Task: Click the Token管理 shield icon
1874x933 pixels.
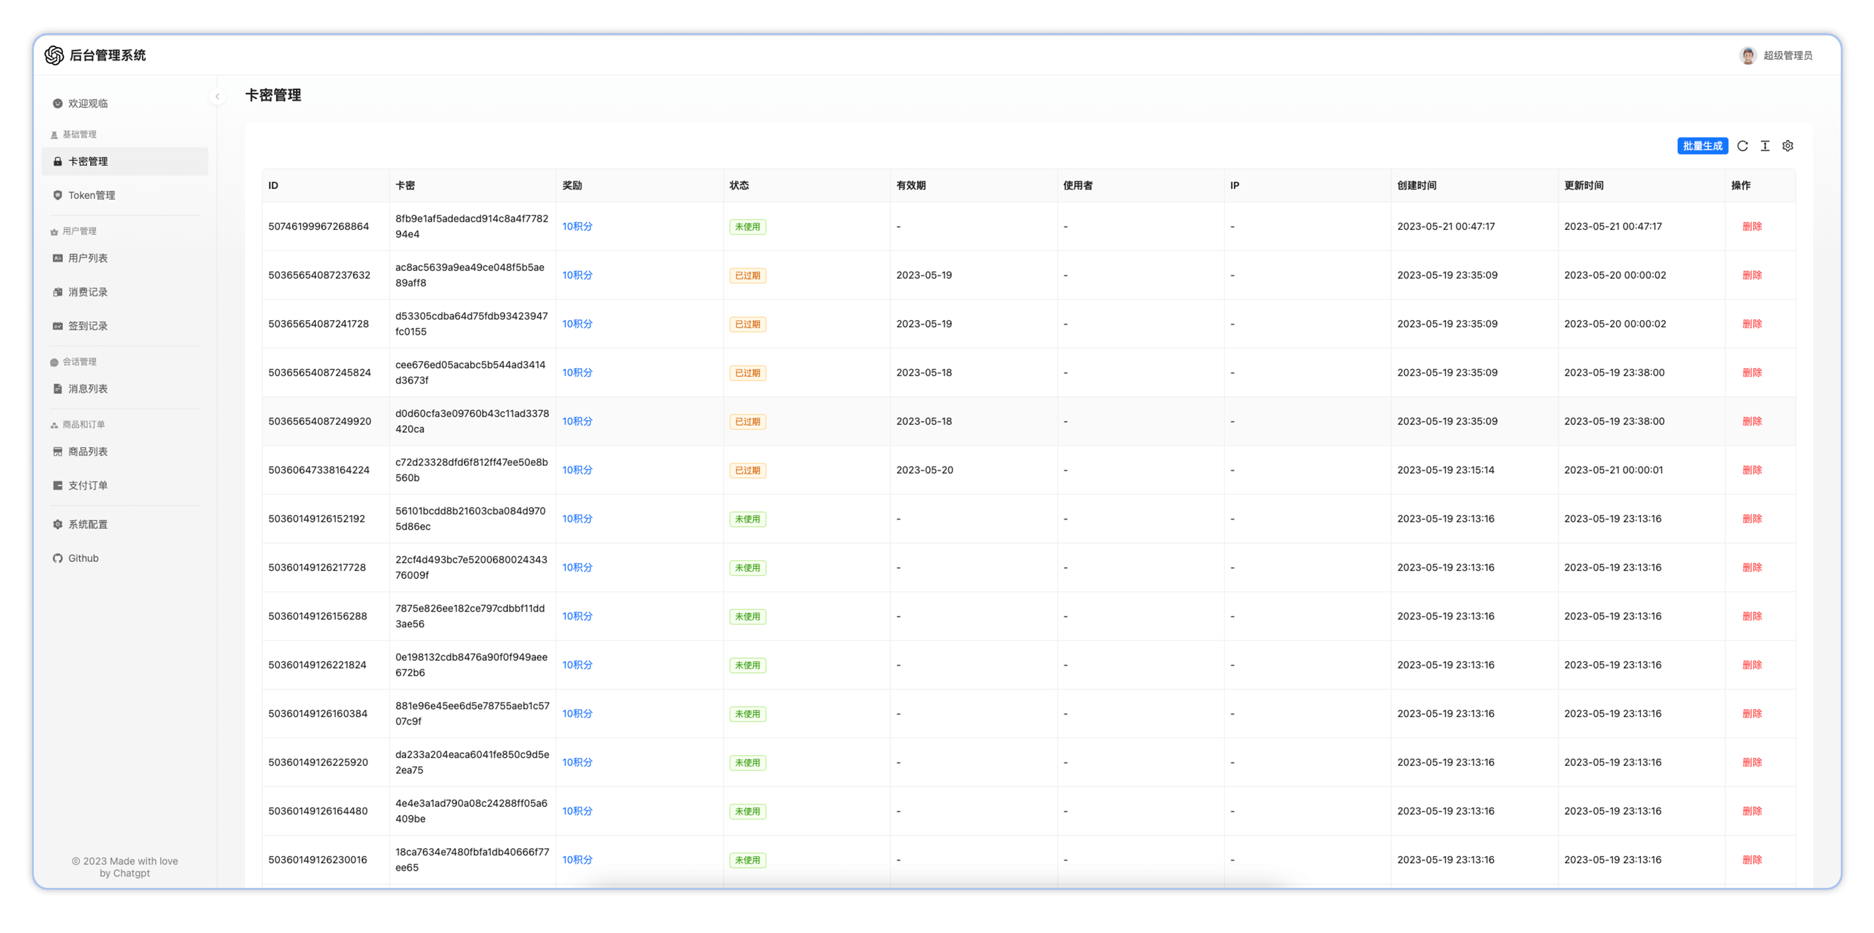Action: pyautogui.click(x=58, y=195)
